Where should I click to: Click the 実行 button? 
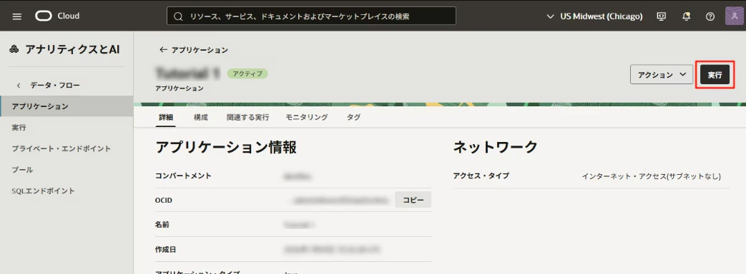715,74
